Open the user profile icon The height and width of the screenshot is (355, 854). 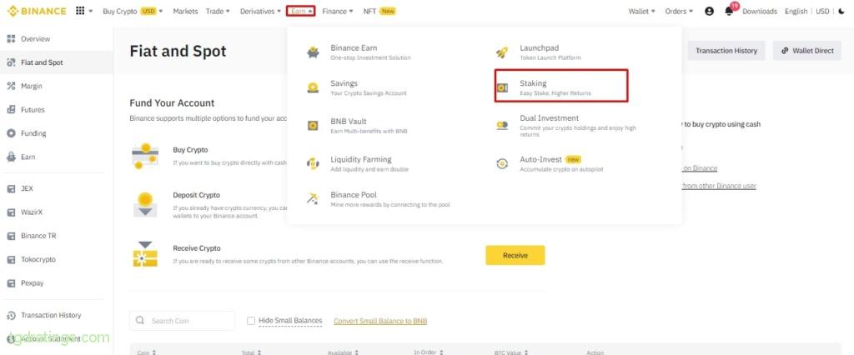coord(709,11)
